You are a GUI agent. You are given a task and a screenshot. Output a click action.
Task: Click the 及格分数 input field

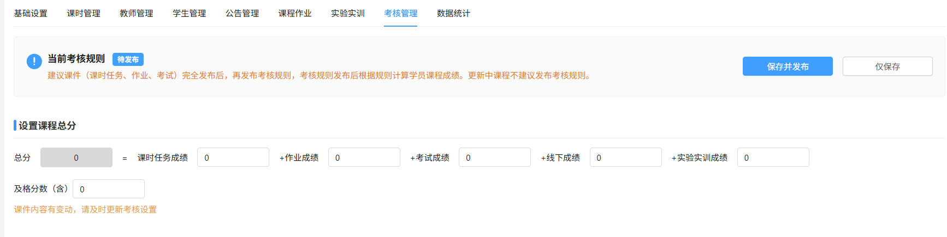point(109,189)
